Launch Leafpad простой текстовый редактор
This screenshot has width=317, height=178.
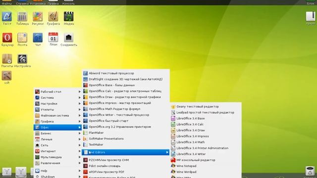click(x=206, y=112)
